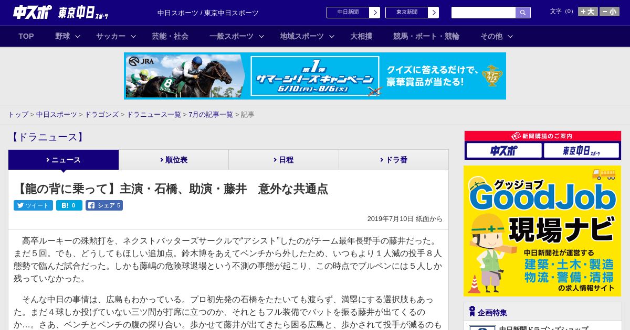Focus the header search input field
Viewport: 630px width, 330px height.
(484, 13)
